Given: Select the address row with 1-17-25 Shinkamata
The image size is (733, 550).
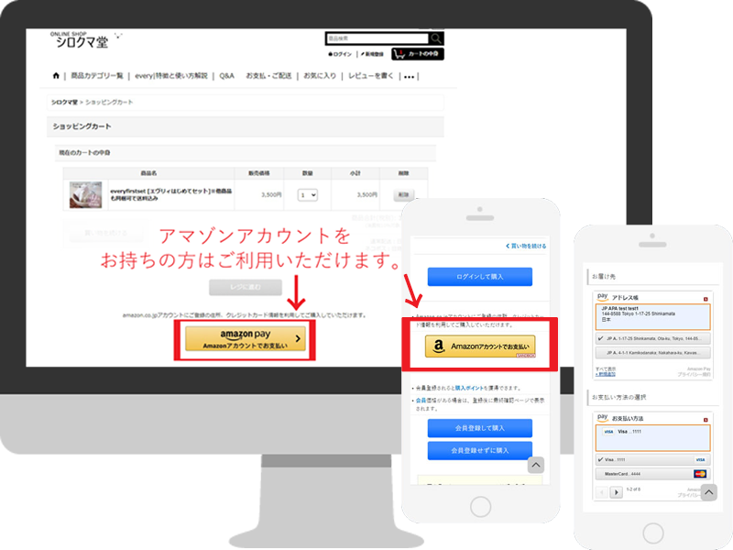Looking at the screenshot, I should [x=653, y=338].
